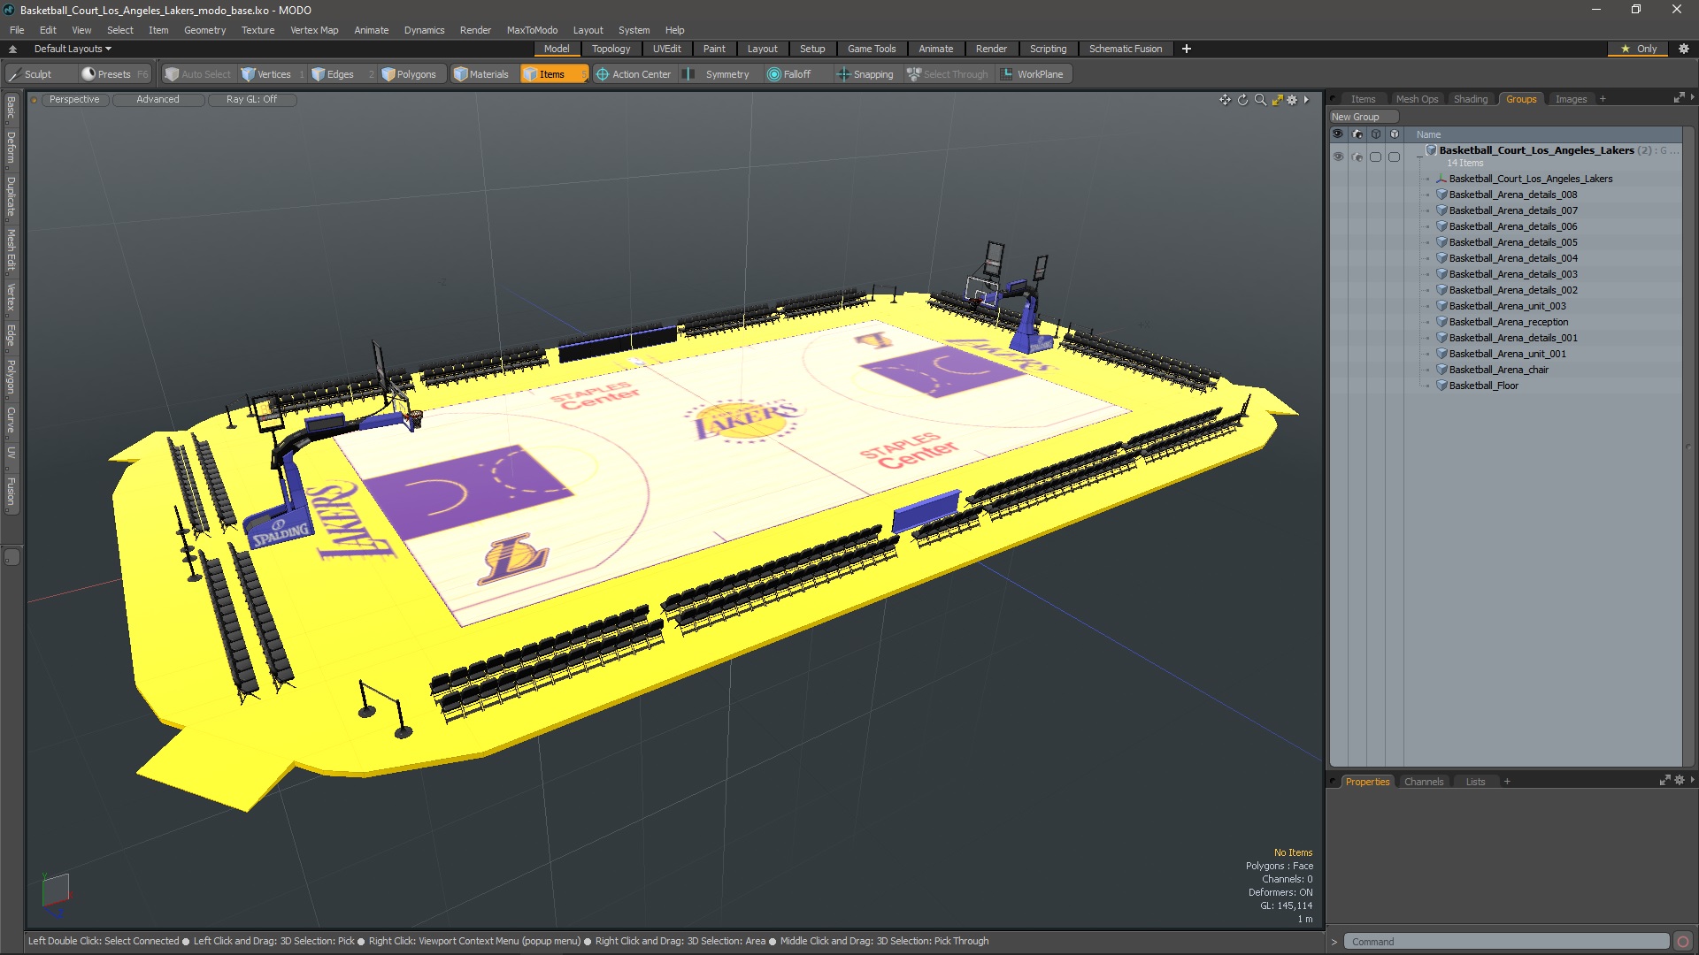Viewport: 1699px width, 955px height.
Task: Click the viewport pan (move) icon
Action: (x=1225, y=100)
